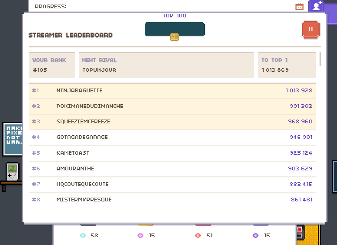
Task: Click the score 946 901
Action: (x=301, y=137)
